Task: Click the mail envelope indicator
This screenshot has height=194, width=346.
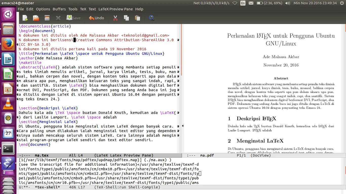Action: pyautogui.click(x=251, y=3)
